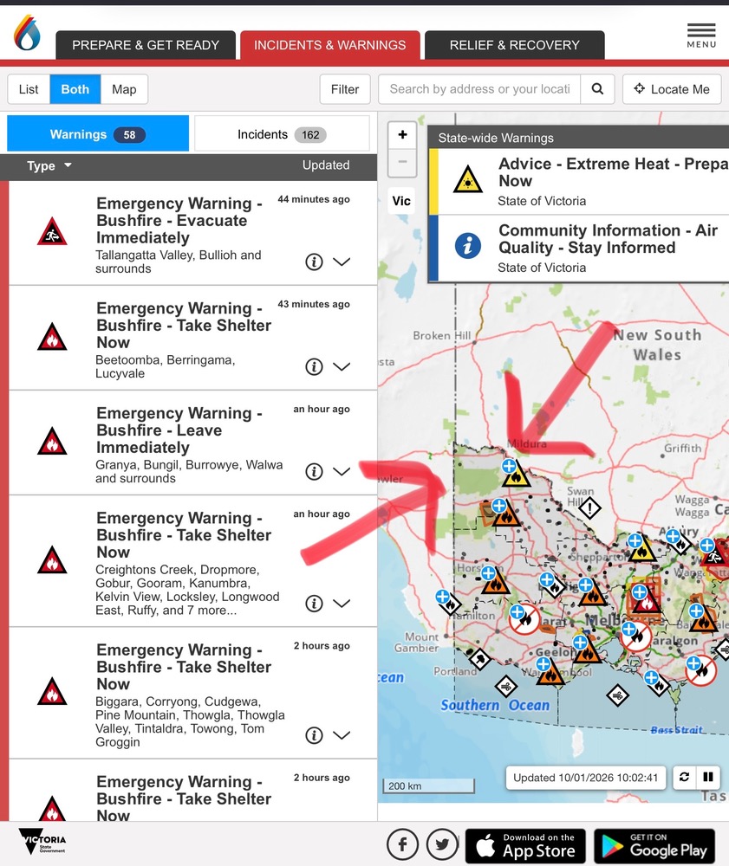
Task: Click the address search field
Action: coord(479,89)
